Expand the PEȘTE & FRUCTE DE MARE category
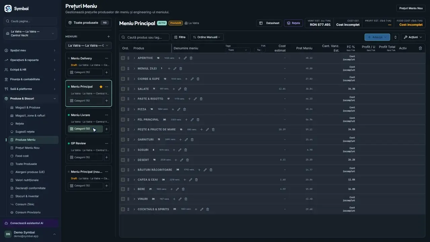 click(134, 130)
